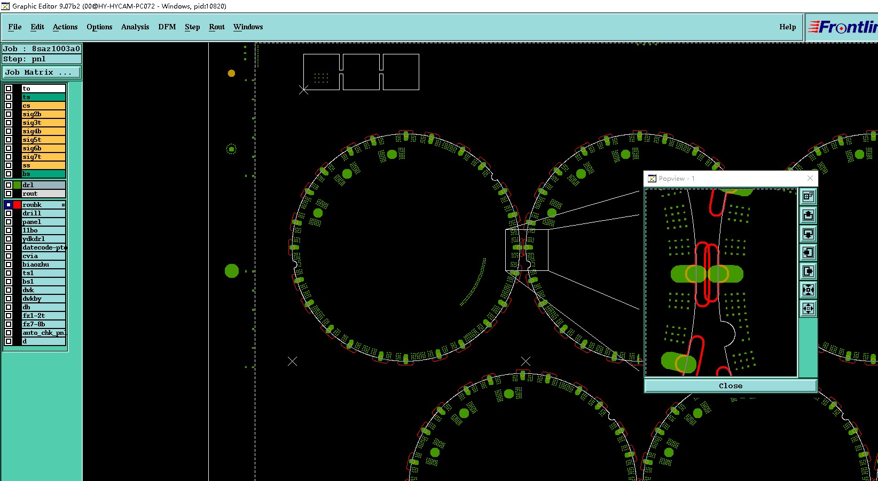The image size is (878, 481).
Task: Open the Rout menu
Action: tap(217, 27)
